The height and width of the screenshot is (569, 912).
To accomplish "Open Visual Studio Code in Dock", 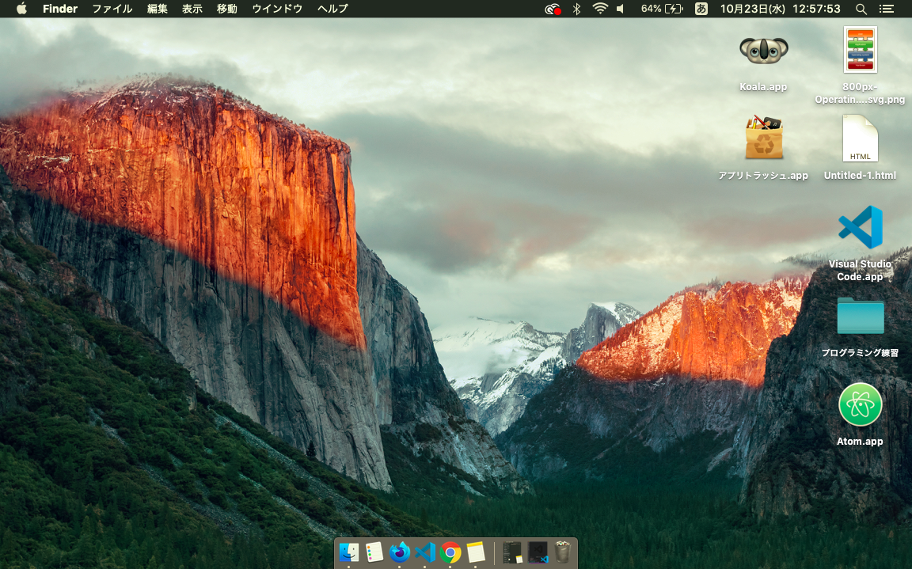I will [x=425, y=552].
